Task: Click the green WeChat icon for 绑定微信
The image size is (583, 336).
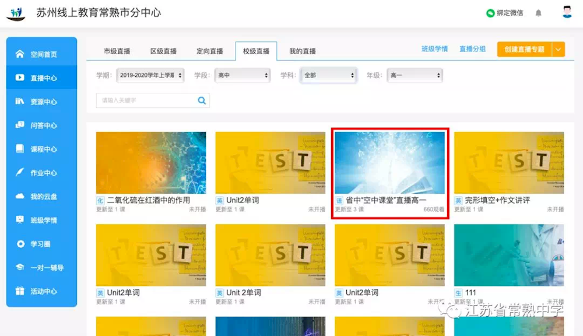Action: pos(490,13)
